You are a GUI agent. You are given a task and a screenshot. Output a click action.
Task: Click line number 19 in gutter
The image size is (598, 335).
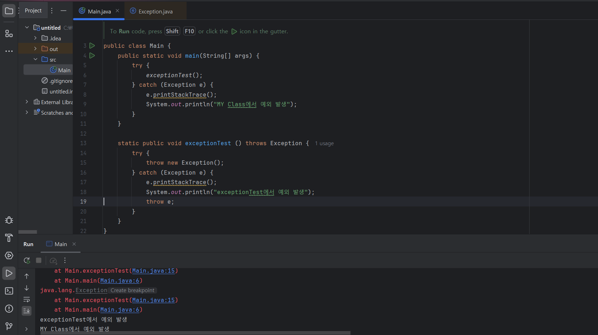[83, 201]
